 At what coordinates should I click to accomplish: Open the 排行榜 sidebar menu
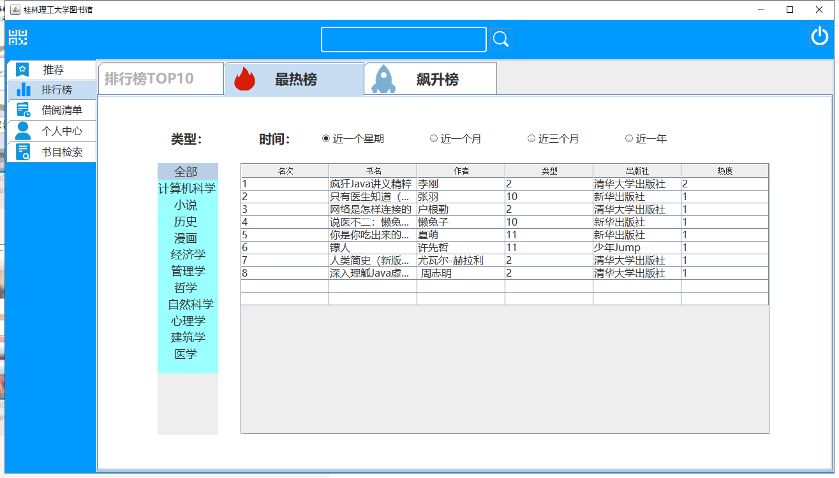(51, 90)
